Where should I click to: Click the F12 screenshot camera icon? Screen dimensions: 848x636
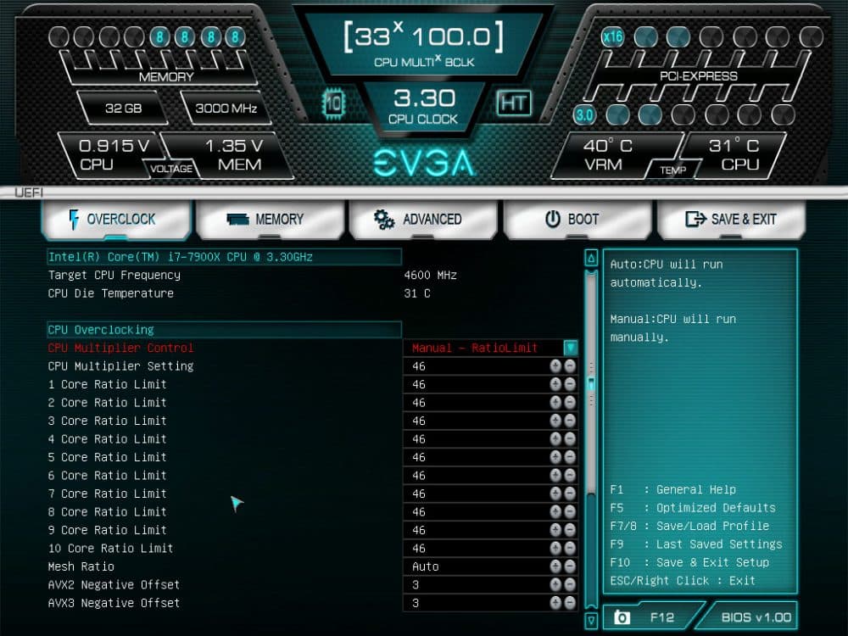(x=622, y=617)
